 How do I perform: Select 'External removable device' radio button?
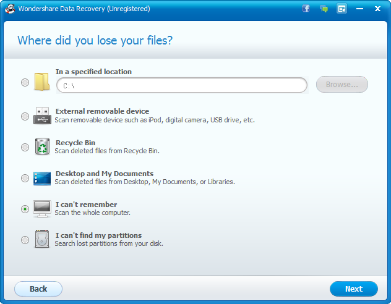25,116
